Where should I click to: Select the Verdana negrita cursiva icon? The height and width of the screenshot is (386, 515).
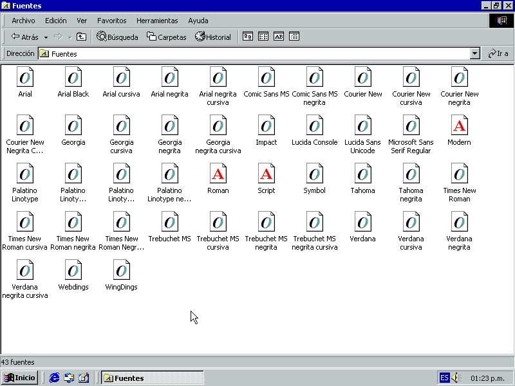25,270
